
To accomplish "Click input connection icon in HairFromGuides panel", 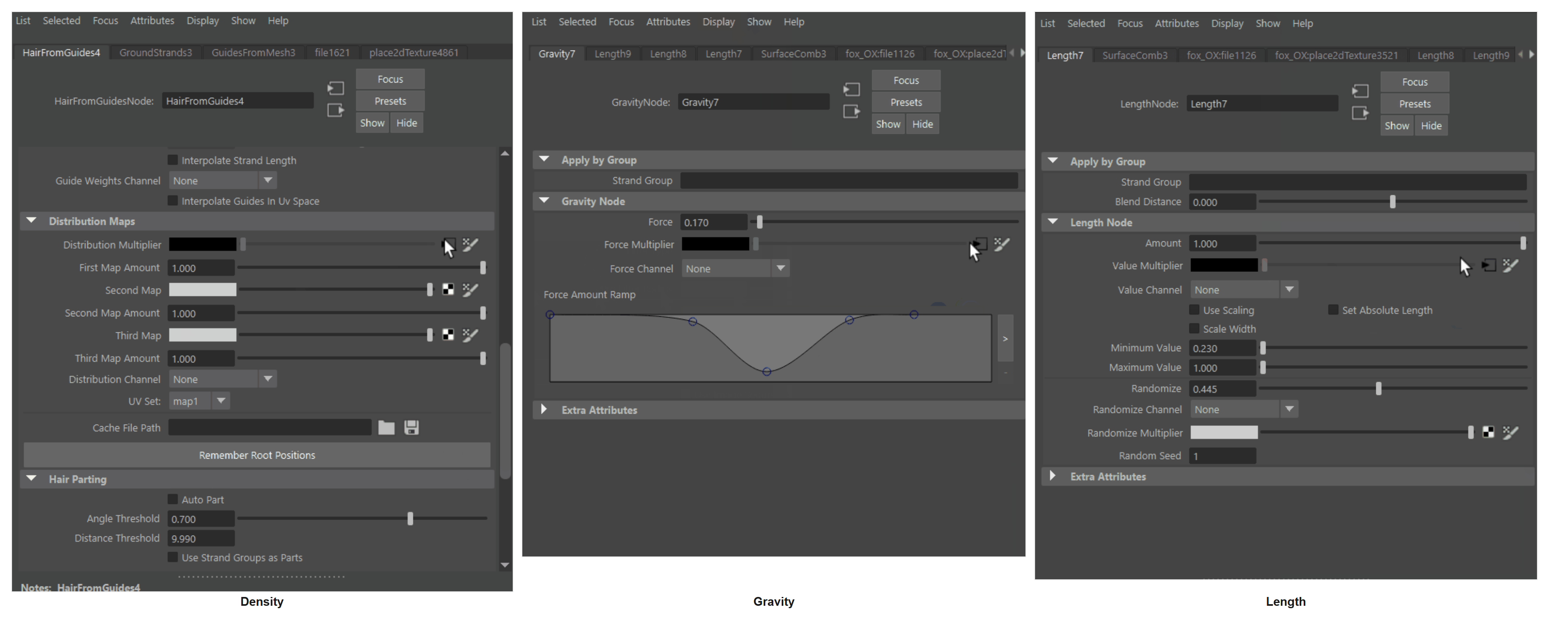I will [336, 88].
